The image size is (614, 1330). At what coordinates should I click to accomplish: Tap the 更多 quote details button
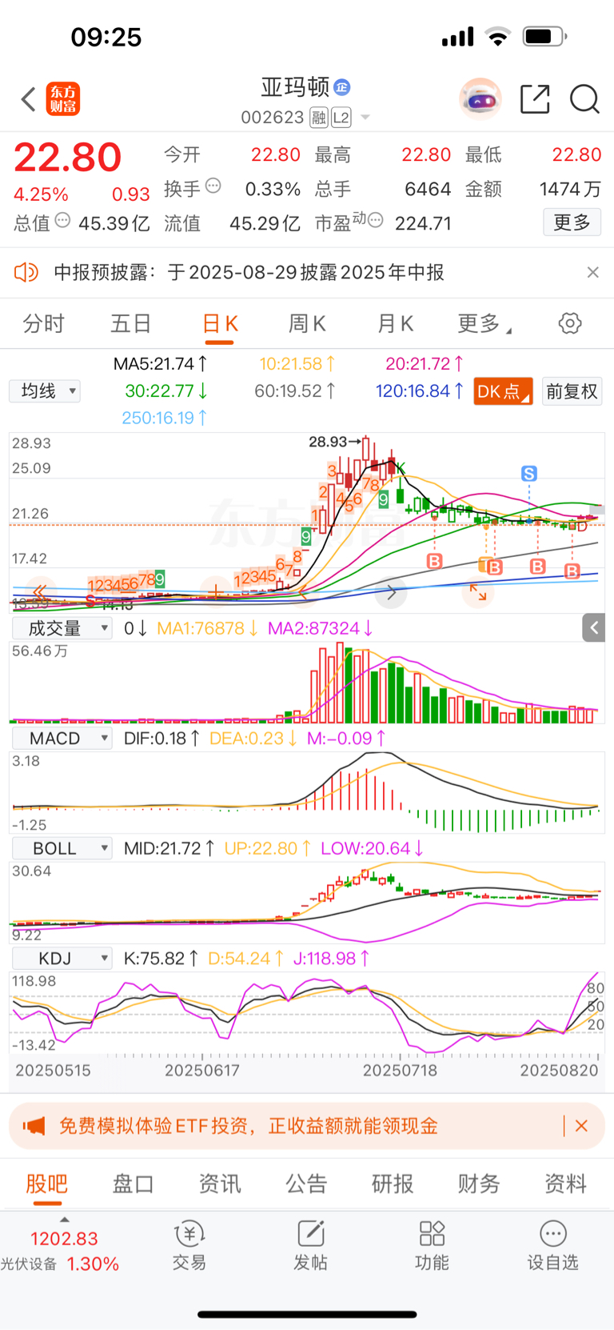point(572,222)
